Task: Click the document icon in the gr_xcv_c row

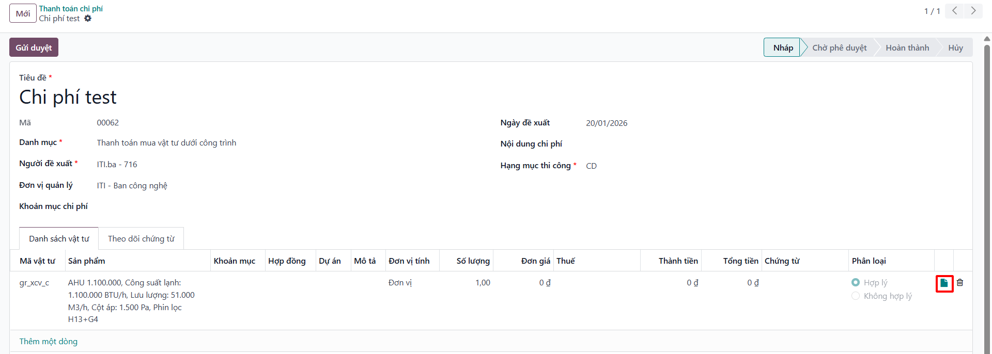Action: tap(944, 283)
